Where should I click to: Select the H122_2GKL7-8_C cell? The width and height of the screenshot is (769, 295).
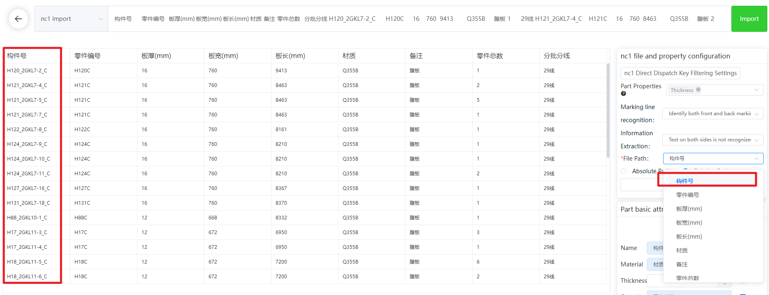coord(36,130)
